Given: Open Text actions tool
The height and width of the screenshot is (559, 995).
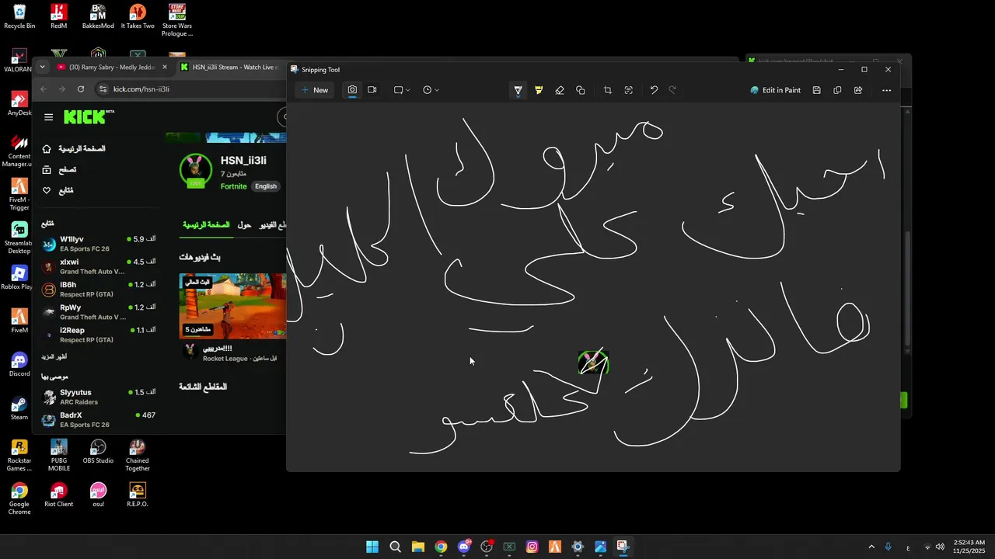Looking at the screenshot, I should (628, 90).
